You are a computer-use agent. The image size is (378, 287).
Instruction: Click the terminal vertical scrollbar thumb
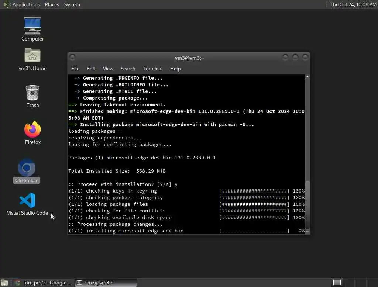click(x=307, y=205)
